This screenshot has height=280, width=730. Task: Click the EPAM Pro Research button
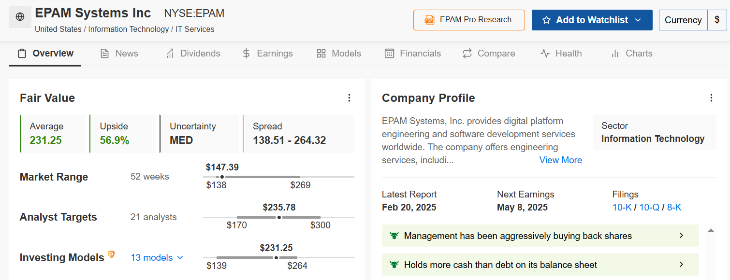pyautogui.click(x=469, y=20)
